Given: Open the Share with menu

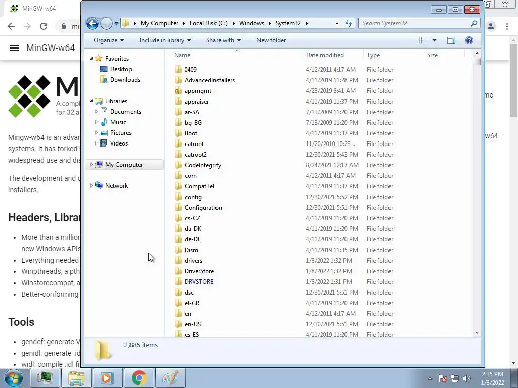Looking at the screenshot, I should (223, 40).
